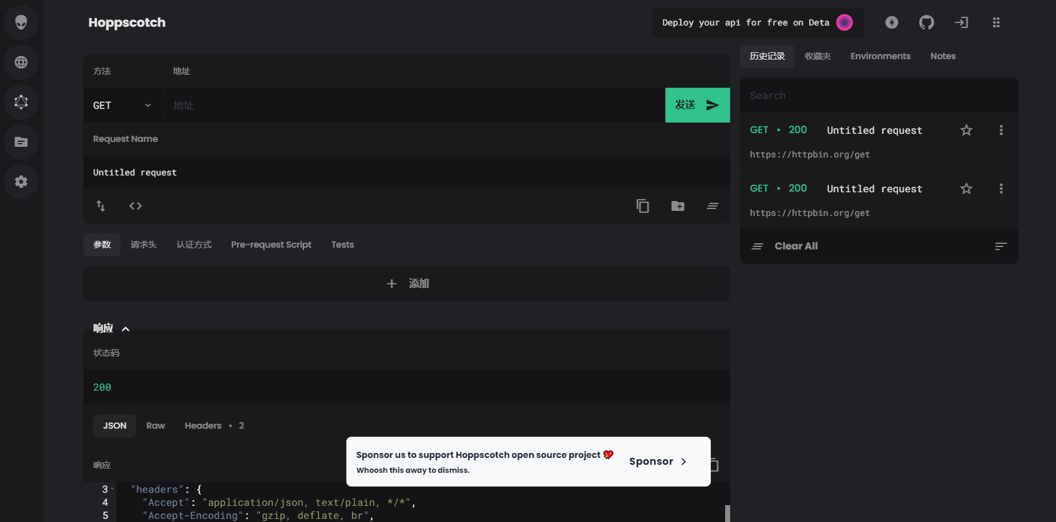The width and height of the screenshot is (1056, 522).
Task: Open more options for second history entry
Action: click(1001, 189)
